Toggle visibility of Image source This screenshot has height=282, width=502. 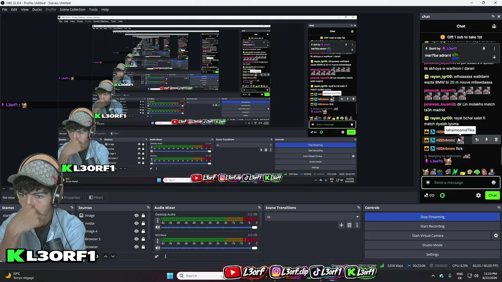point(136,215)
